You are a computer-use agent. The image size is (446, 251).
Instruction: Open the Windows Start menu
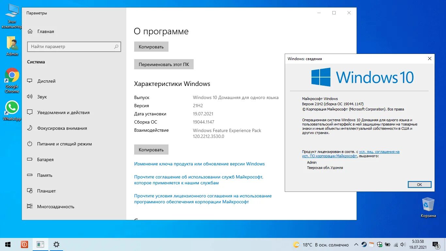(x=8, y=244)
